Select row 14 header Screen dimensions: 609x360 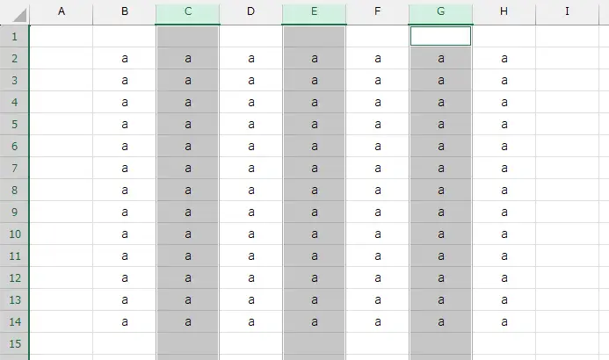pos(14,321)
